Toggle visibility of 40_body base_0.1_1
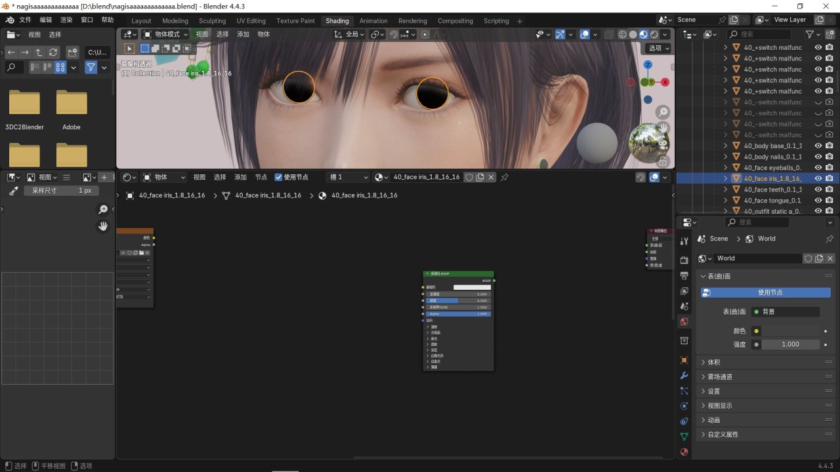This screenshot has height=472, width=840. coord(818,146)
